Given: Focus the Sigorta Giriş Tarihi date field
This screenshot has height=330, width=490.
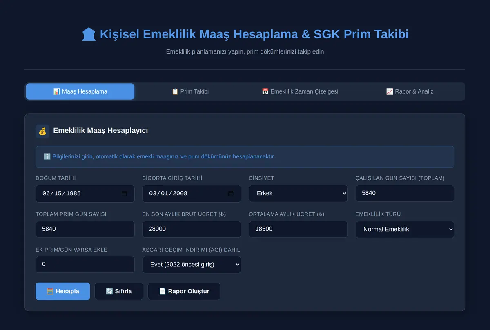Looking at the screenshot, I should click(x=192, y=194).
